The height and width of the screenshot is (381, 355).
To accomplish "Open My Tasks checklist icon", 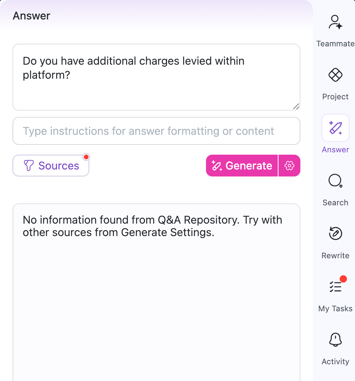I will (335, 287).
